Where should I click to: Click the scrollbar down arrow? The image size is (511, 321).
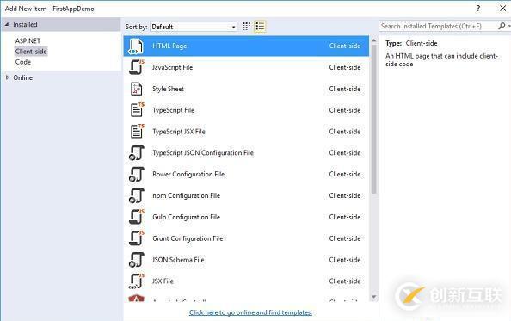(374, 297)
